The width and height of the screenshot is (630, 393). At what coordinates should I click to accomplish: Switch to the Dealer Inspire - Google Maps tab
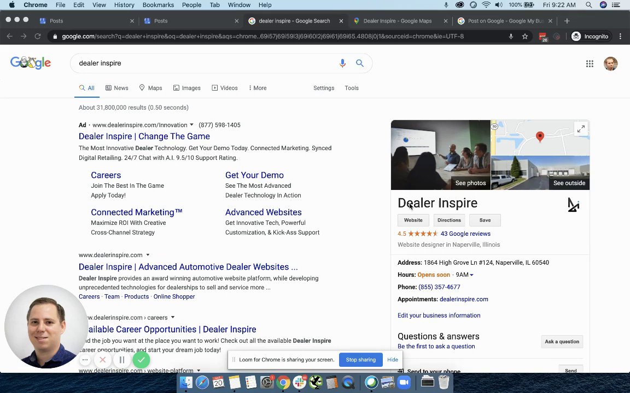398,21
